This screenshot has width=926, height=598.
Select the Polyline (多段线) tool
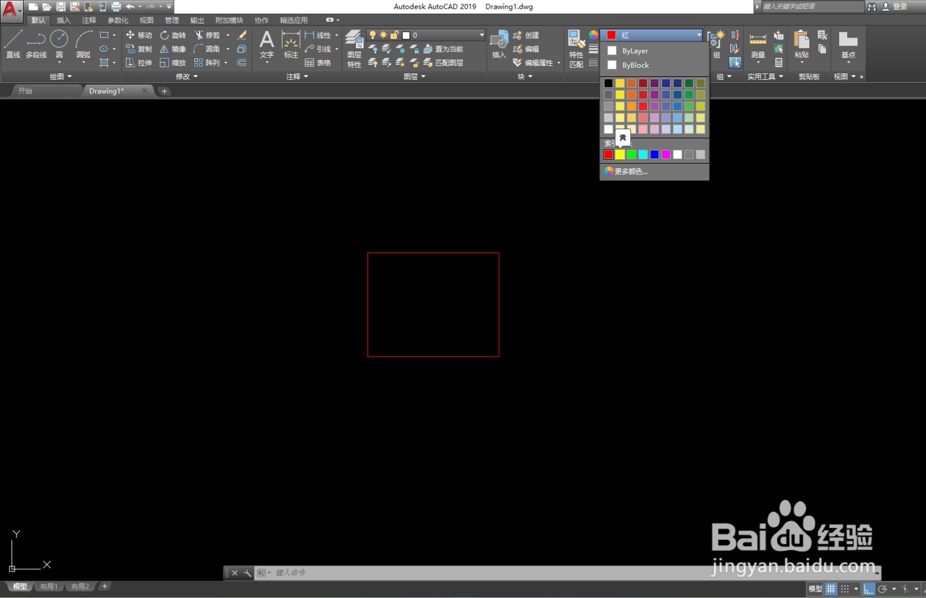click(36, 44)
